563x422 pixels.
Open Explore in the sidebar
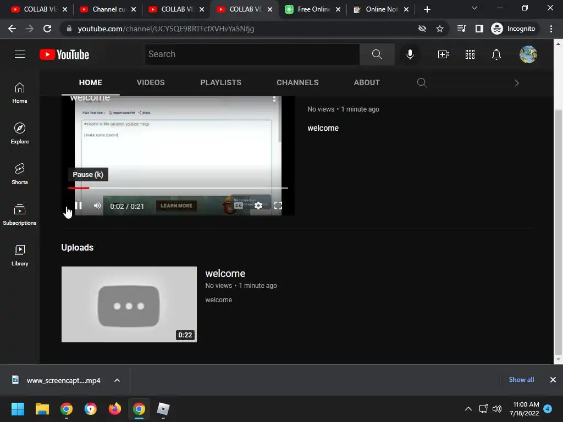(20, 133)
